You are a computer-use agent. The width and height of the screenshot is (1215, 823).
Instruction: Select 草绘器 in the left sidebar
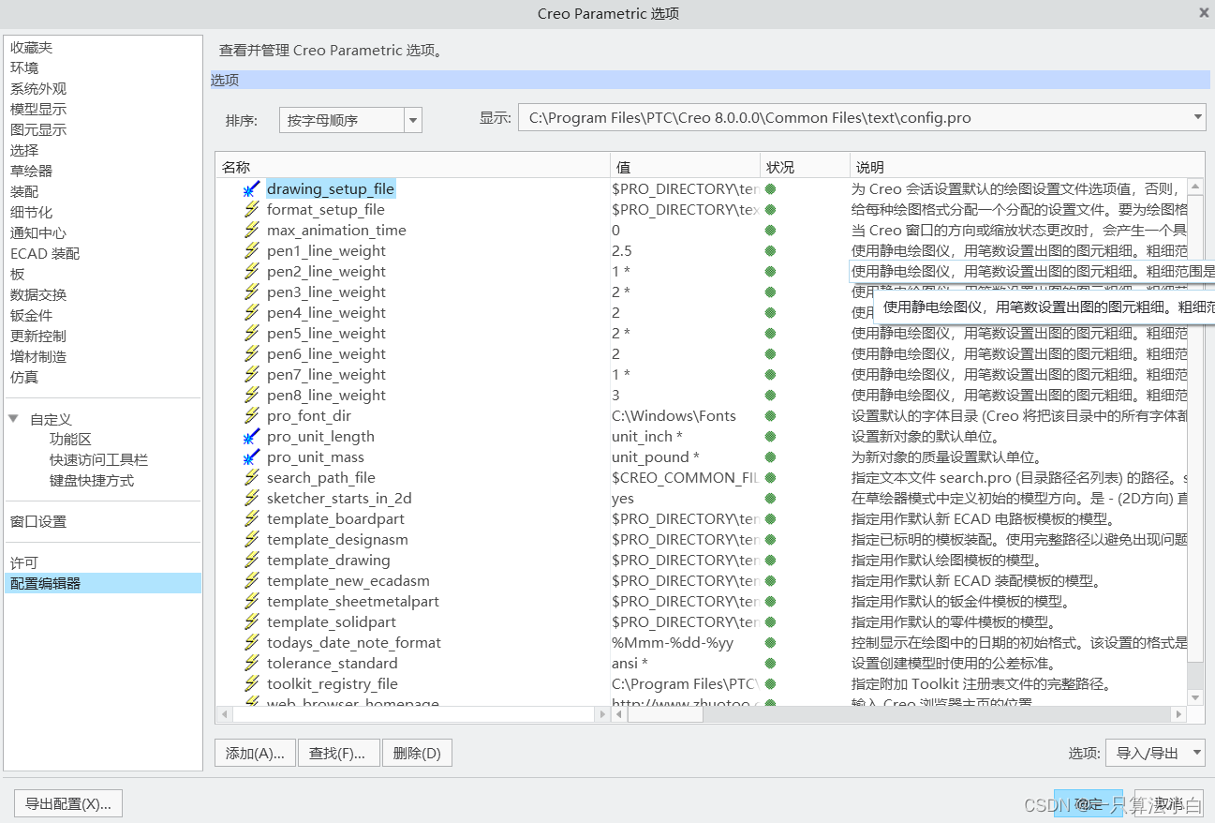[32, 172]
